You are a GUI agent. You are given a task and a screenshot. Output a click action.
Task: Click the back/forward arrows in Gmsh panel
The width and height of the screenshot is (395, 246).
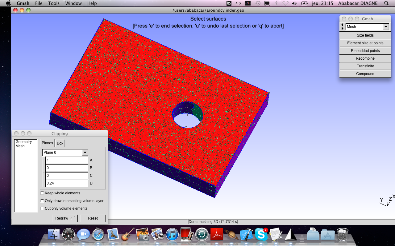(342, 27)
